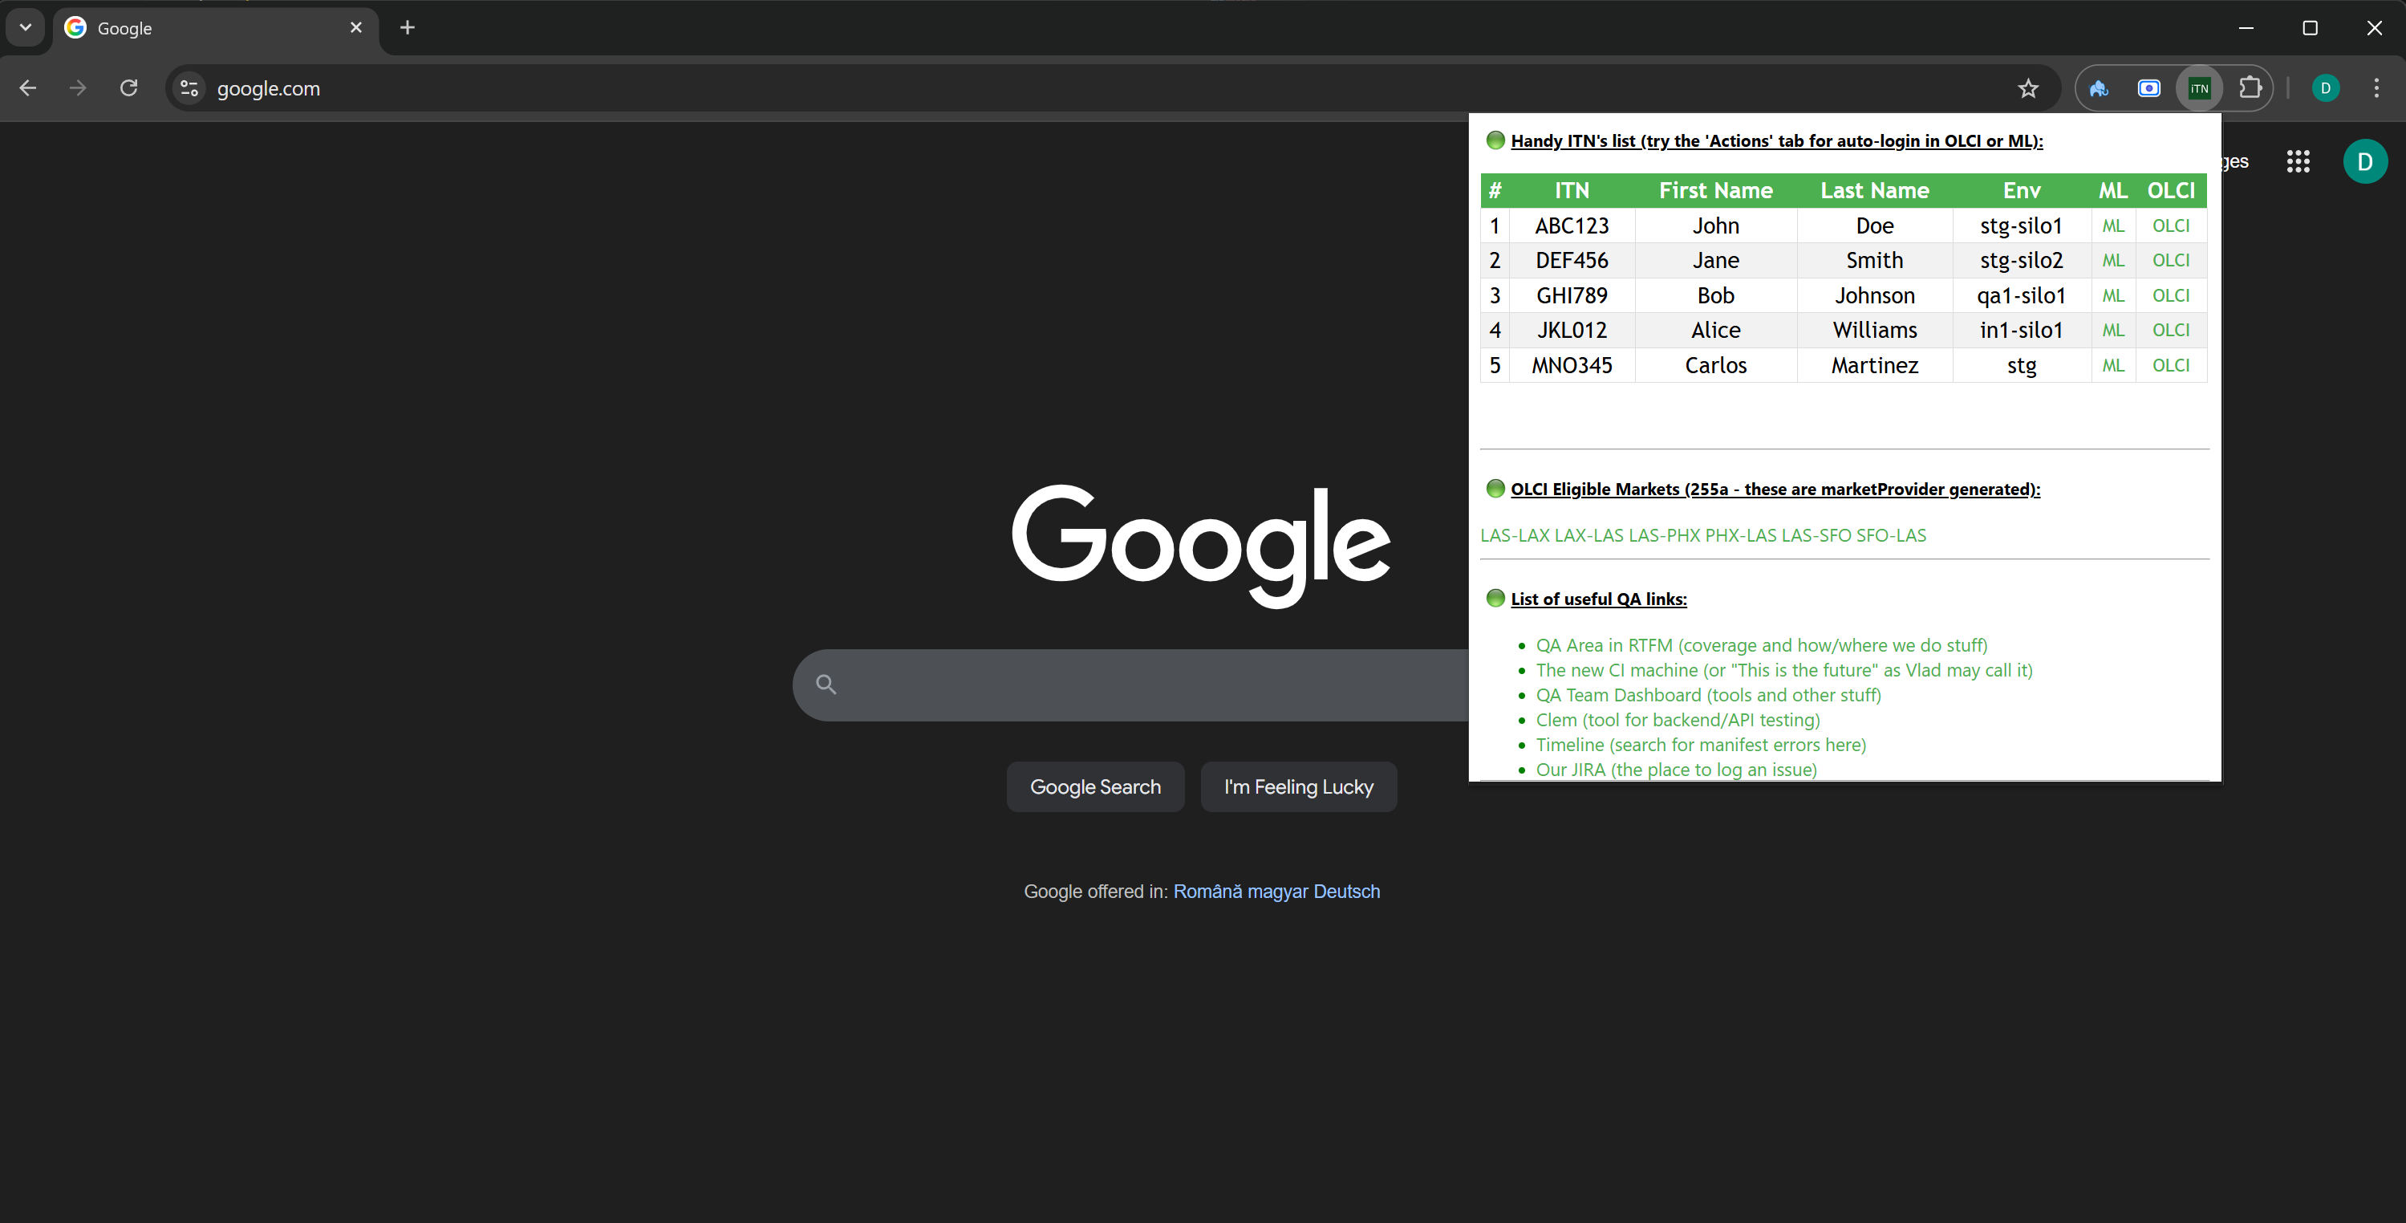Open ML link for ITN MNO345
Screen dimensions: 2406x1223
click(2112, 366)
